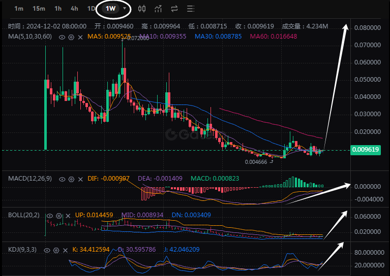Screen dimensions: 390x276
Task: Open the indicators chart icon
Action: (x=158, y=9)
